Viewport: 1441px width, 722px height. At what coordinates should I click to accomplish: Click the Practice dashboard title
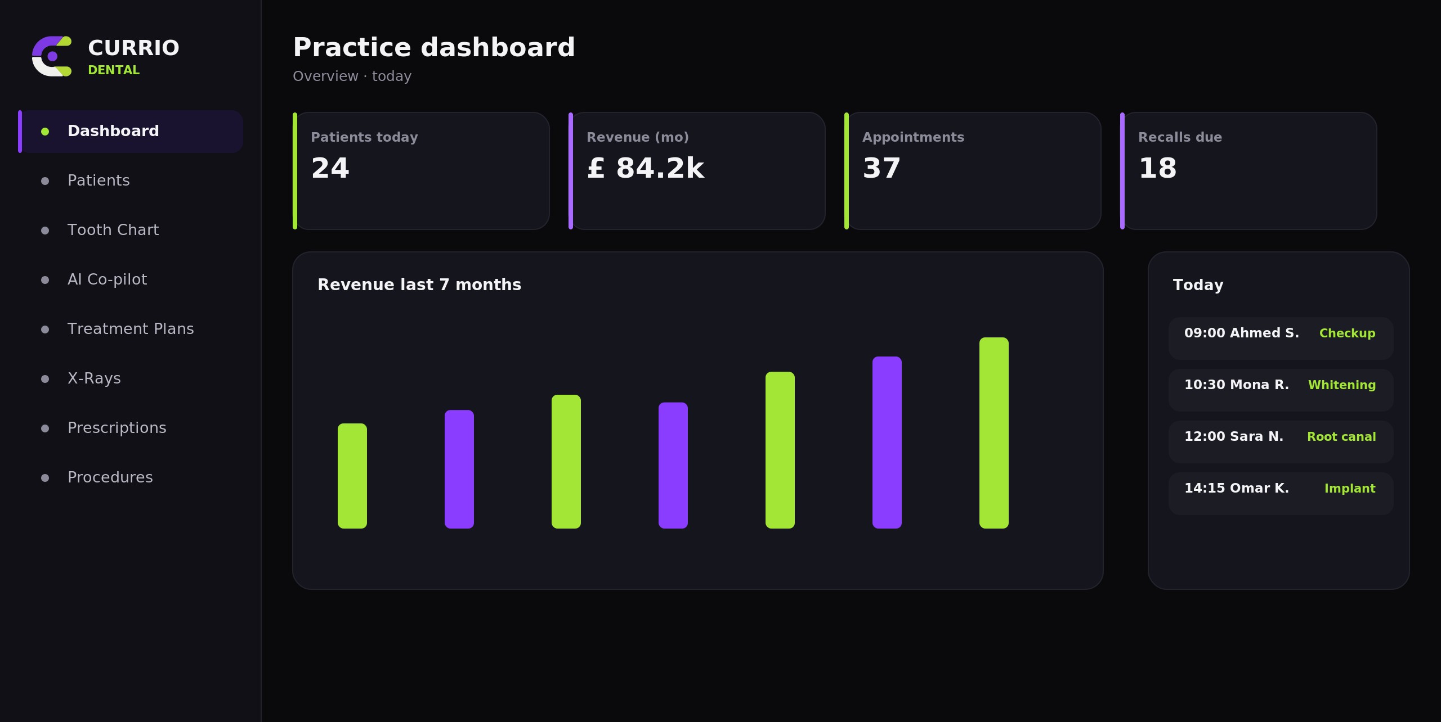pos(434,47)
